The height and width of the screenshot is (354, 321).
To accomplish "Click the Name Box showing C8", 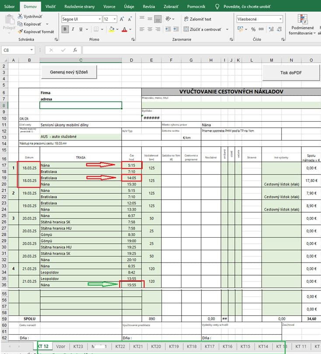I will [15, 50].
